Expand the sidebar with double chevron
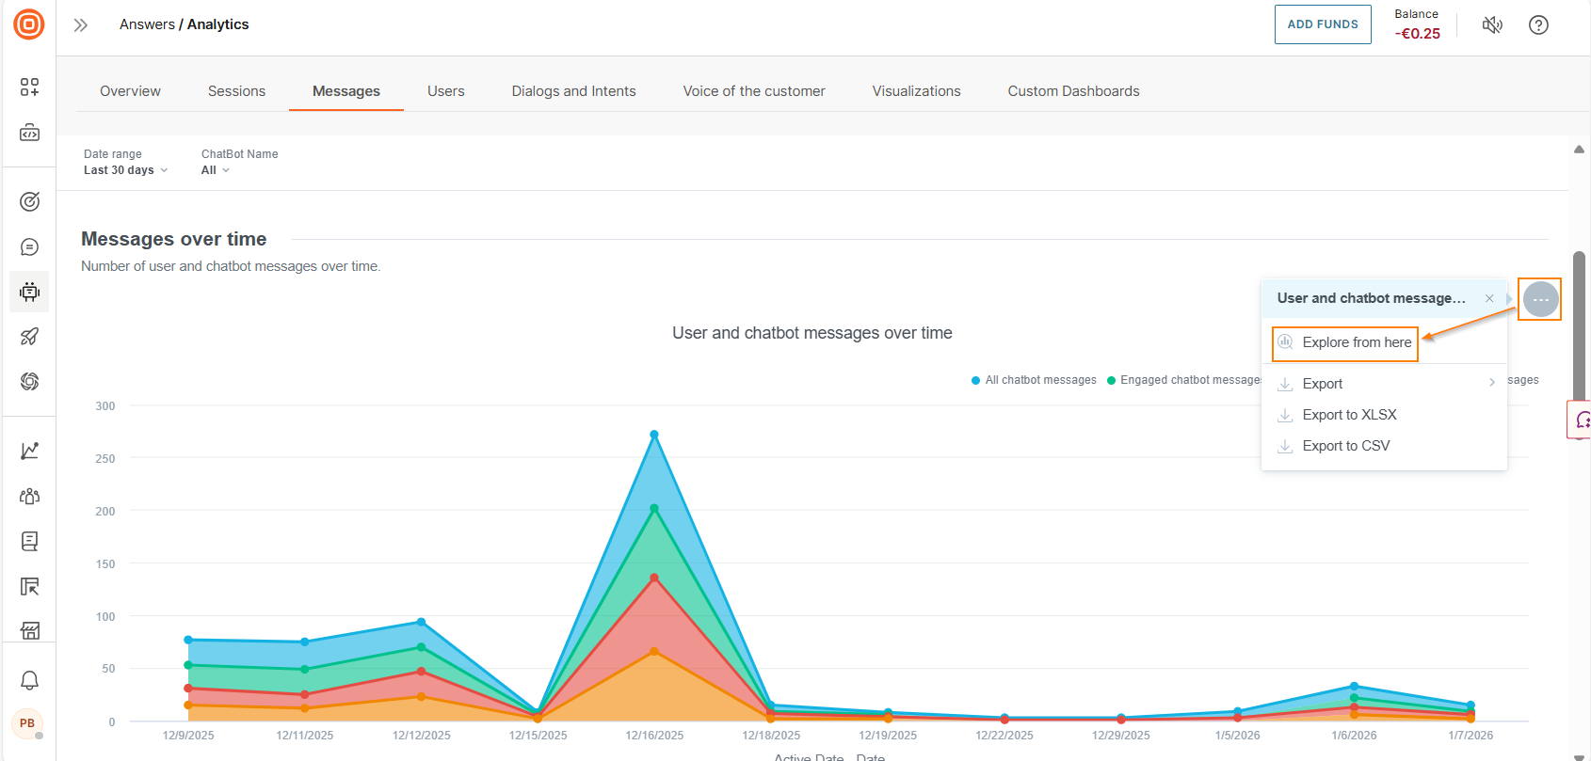Image resolution: width=1591 pixels, height=761 pixels. point(81,25)
